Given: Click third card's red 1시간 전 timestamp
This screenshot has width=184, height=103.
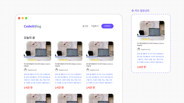Looking at the screenshot, I should tap(91, 88).
